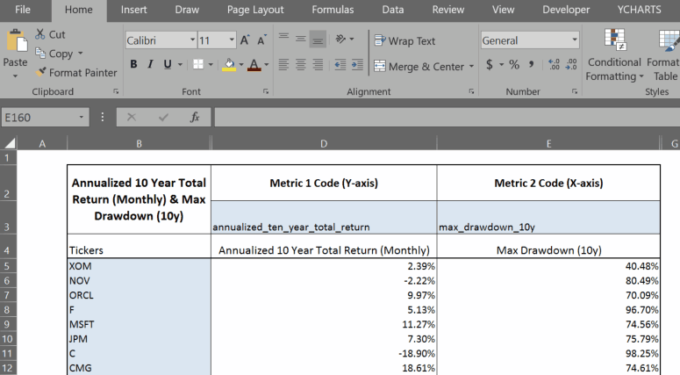Increase indent icon
Viewport: 680px width, 375px height.
pos(357,65)
